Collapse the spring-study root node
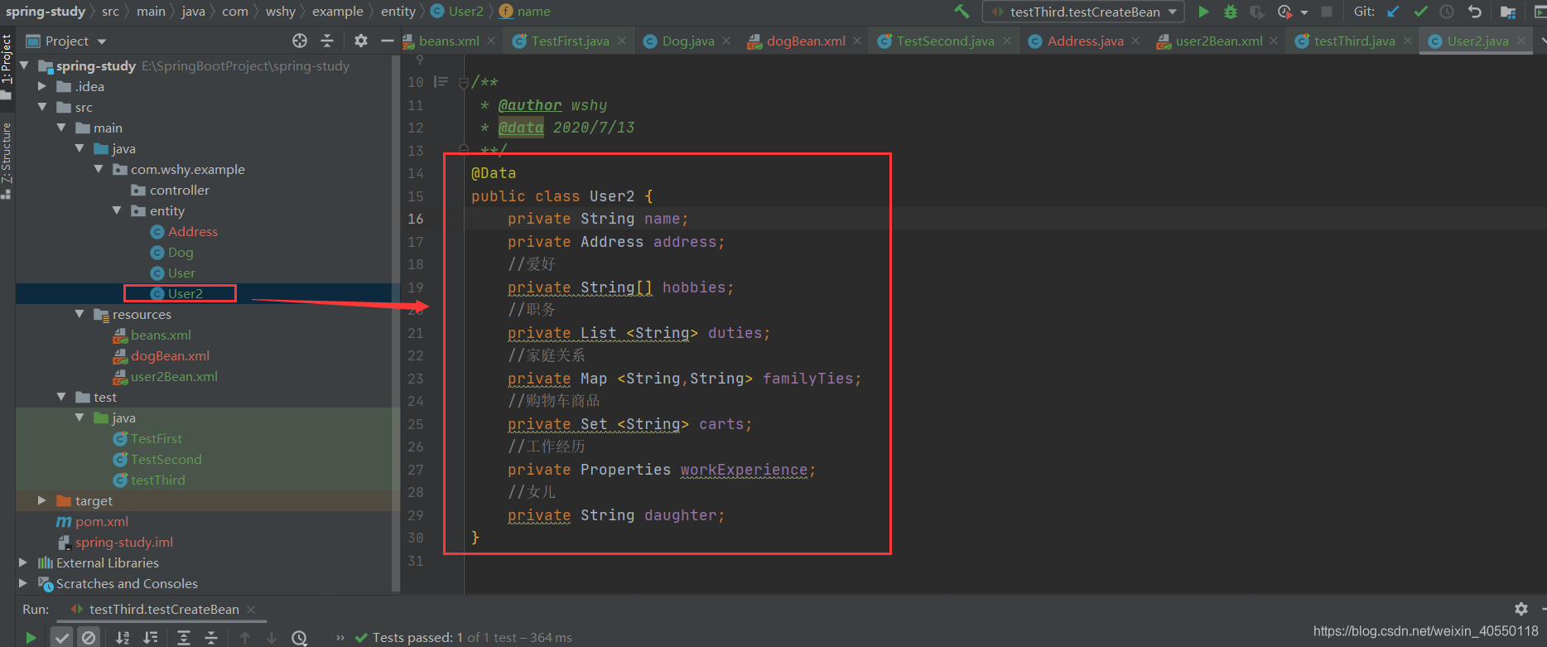 click(24, 65)
